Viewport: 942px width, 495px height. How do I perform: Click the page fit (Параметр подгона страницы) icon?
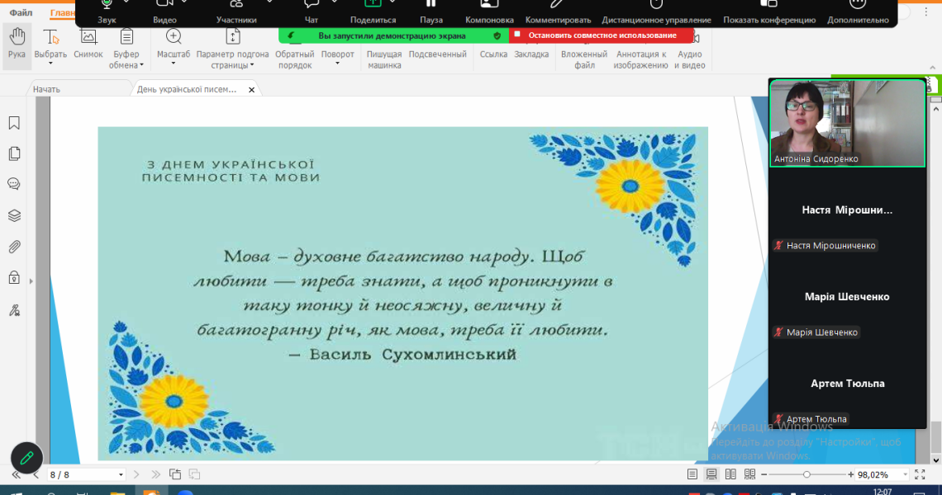(x=232, y=36)
